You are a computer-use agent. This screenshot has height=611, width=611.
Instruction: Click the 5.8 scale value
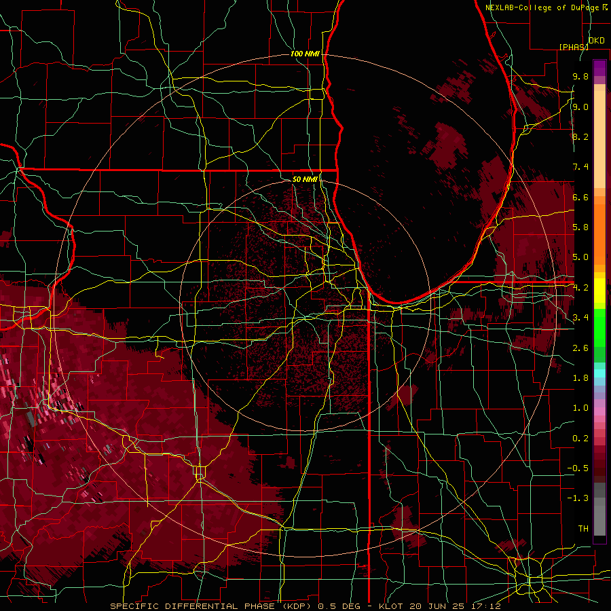click(x=580, y=227)
